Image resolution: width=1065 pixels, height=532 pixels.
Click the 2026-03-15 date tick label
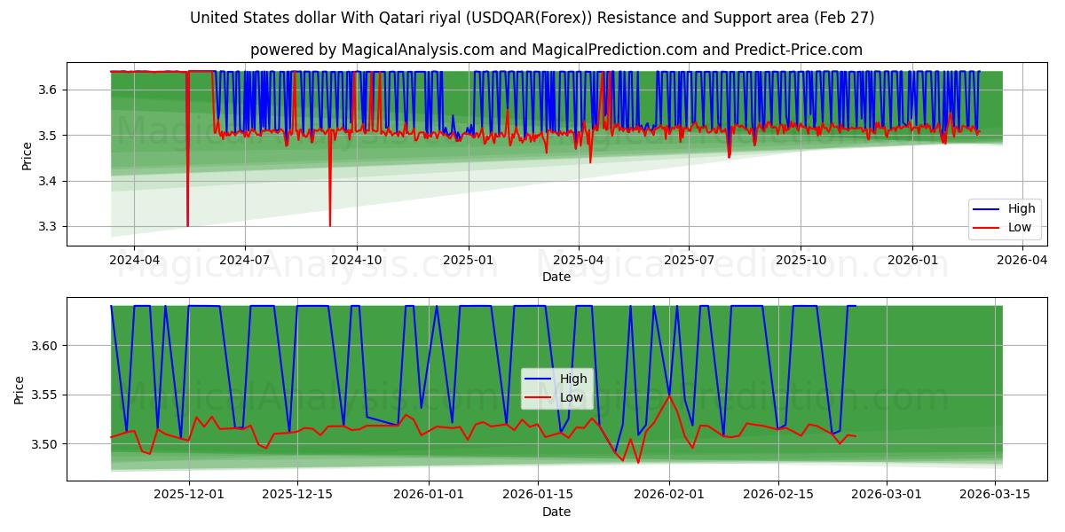(996, 495)
